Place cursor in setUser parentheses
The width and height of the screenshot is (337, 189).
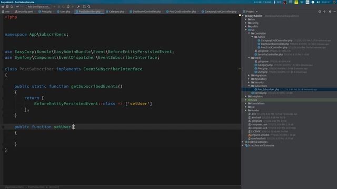point(74,127)
